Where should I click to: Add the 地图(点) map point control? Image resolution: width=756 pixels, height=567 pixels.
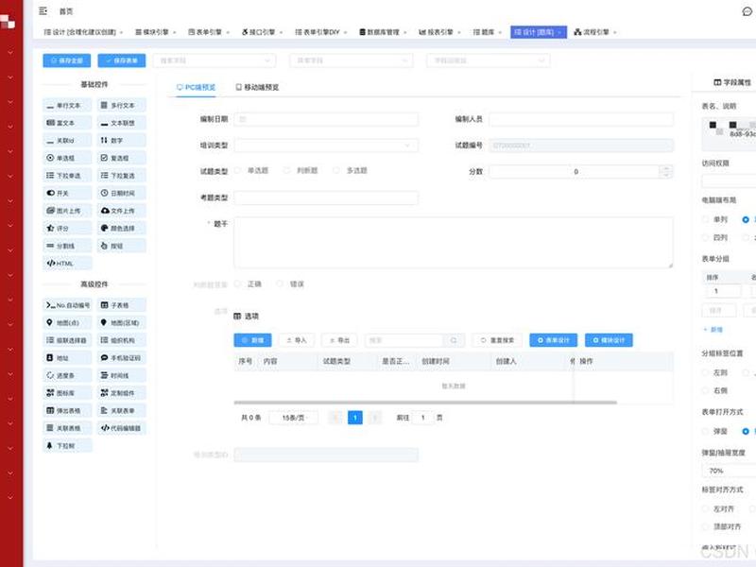(x=67, y=322)
